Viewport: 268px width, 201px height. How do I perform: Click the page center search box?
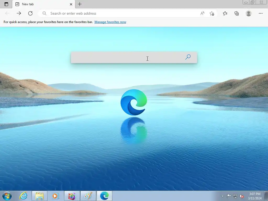point(134,57)
